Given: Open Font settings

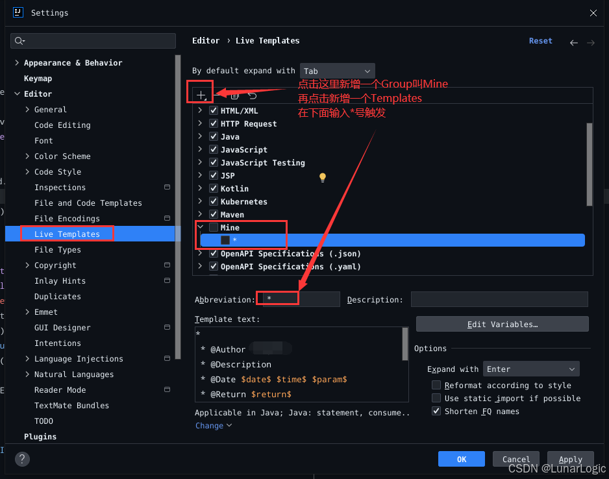Looking at the screenshot, I should (43, 140).
